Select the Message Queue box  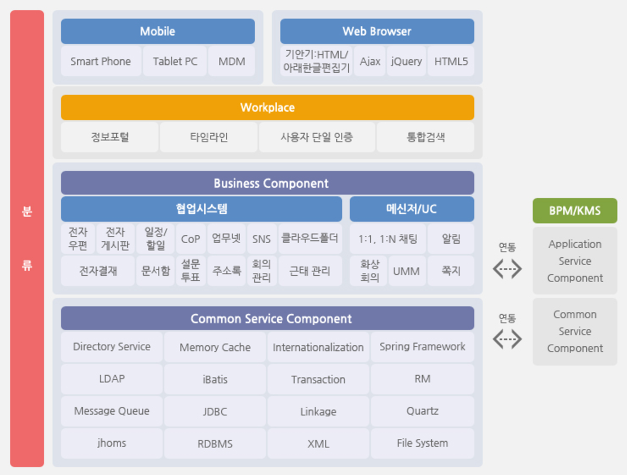(x=112, y=411)
